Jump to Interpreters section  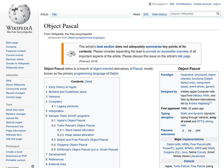click(56, 111)
